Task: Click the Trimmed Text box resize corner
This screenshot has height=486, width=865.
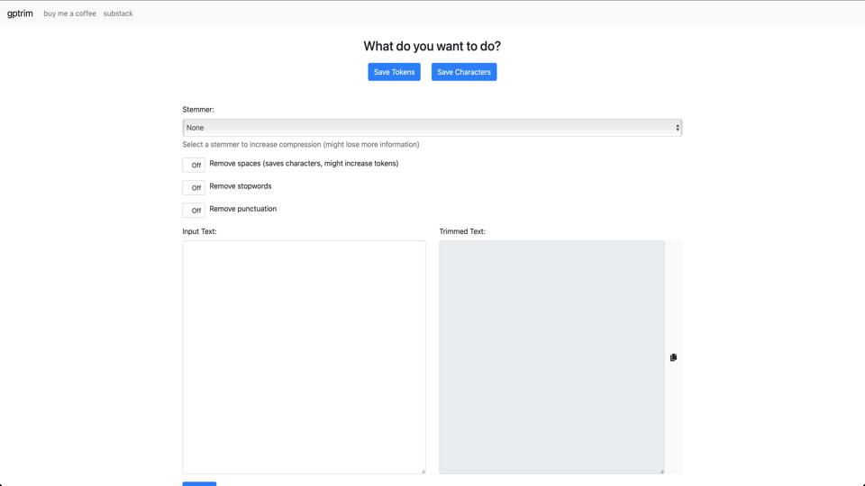Action: click(x=660, y=470)
